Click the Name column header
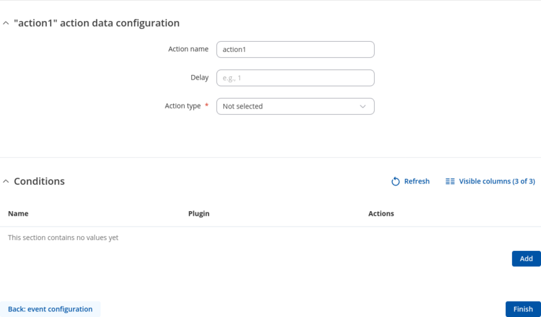This screenshot has height=317, width=541. (x=18, y=214)
